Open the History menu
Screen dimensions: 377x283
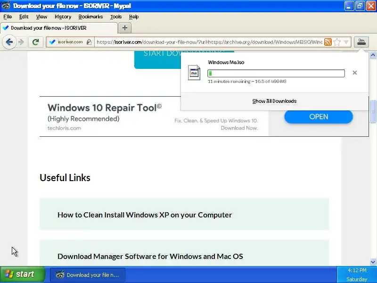[63, 17]
